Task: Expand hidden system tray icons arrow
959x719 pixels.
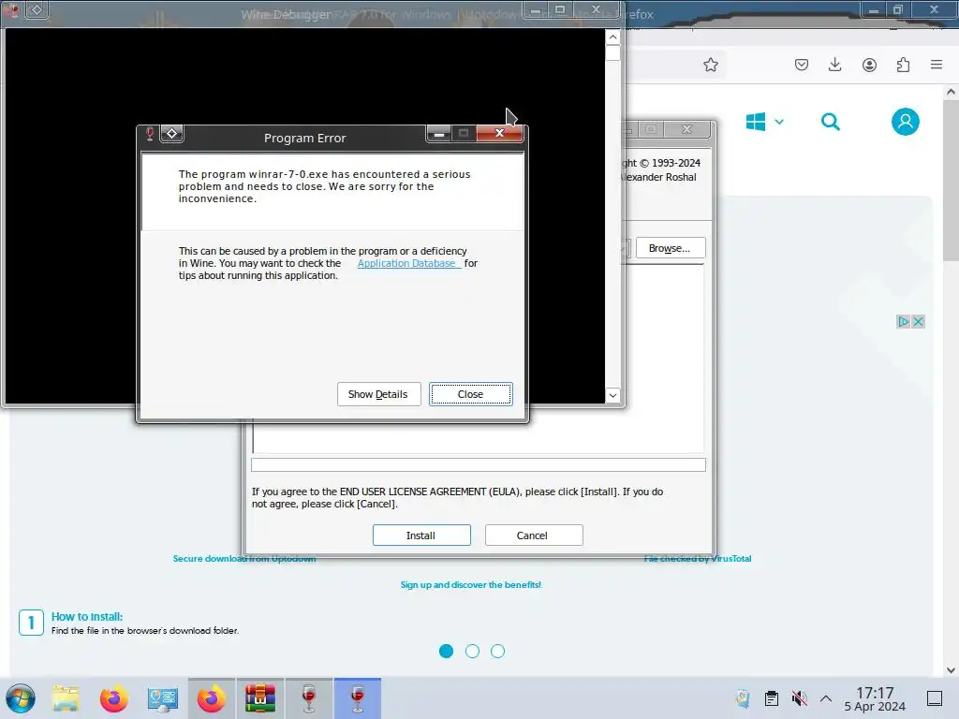Action: (x=826, y=698)
